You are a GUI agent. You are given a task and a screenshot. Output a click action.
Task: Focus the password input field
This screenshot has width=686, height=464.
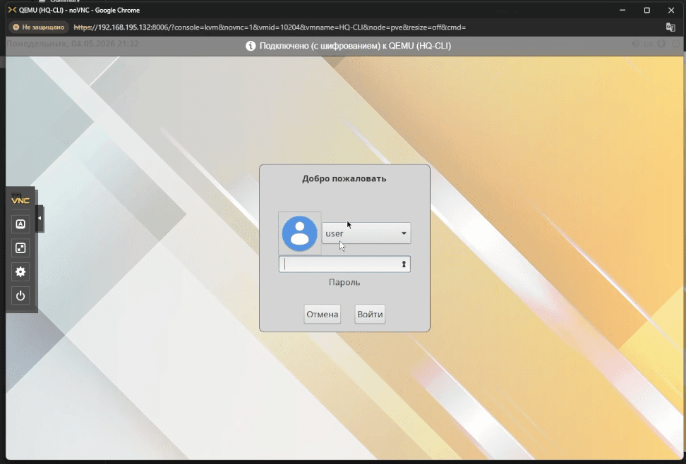(344, 264)
